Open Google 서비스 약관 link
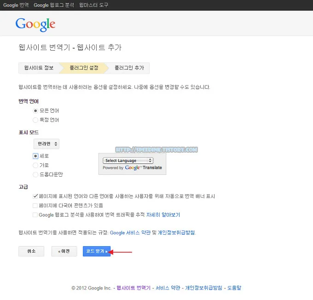313x300 pixels. [x=130, y=233]
